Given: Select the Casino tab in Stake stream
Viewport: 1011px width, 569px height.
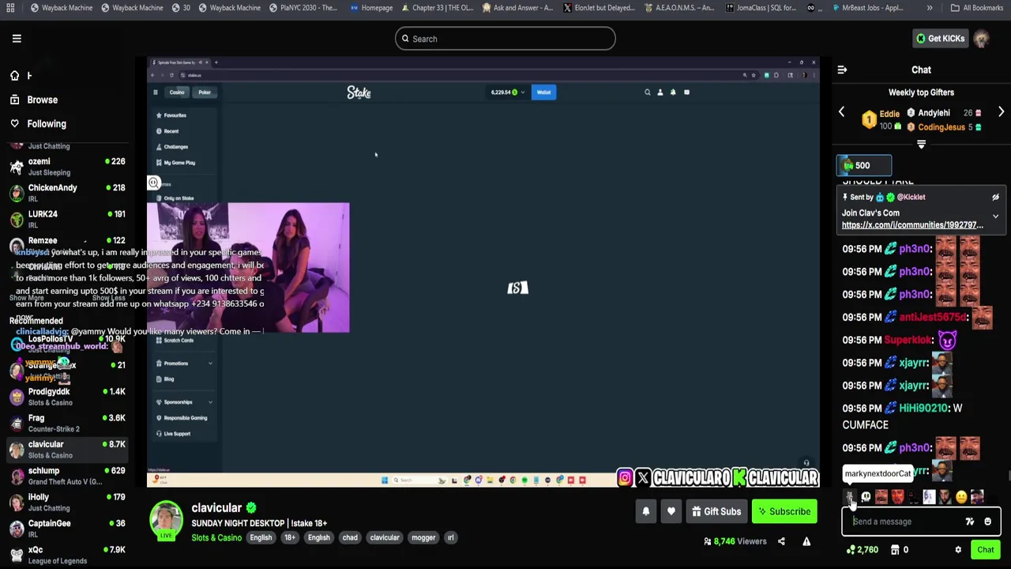Looking at the screenshot, I should coord(177,92).
